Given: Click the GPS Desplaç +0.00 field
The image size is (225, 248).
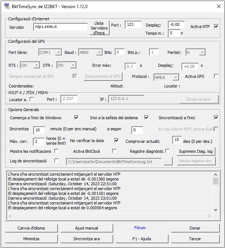Looking at the screenshot, I should (190, 66).
